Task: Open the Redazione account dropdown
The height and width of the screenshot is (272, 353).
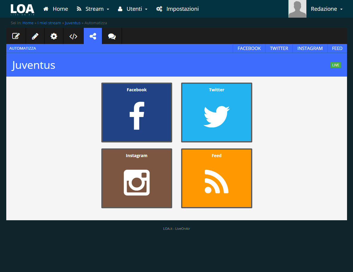Action: pos(327,9)
